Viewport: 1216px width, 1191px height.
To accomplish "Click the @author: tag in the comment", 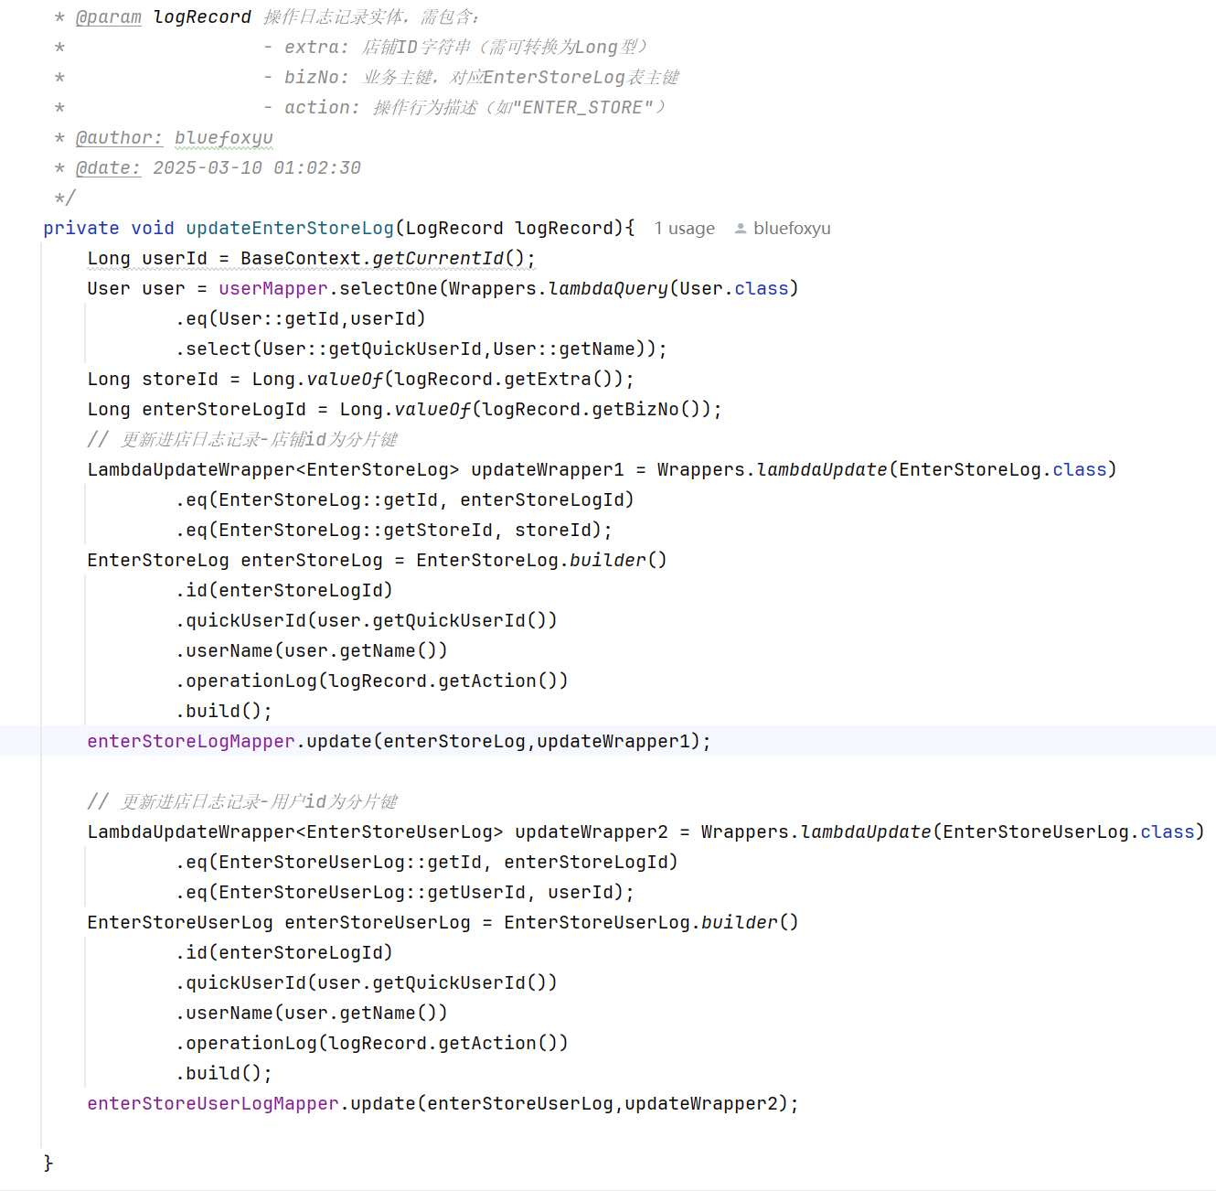I will point(119,138).
